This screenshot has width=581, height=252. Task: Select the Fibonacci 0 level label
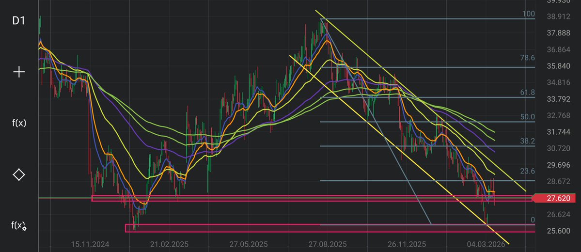click(x=533, y=220)
